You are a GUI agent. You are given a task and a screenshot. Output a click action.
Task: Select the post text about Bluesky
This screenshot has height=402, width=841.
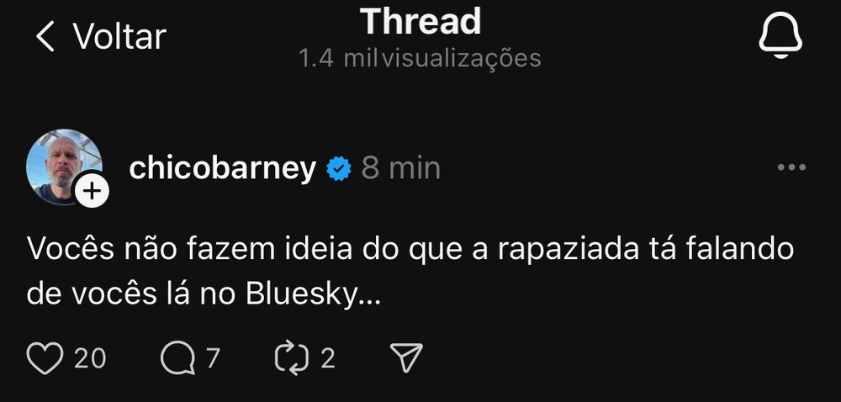[x=410, y=272]
